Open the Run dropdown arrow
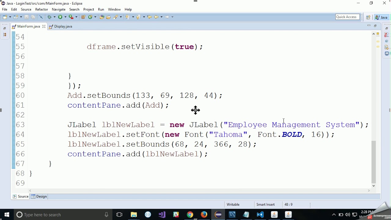The image size is (391, 220). (x=65, y=17)
